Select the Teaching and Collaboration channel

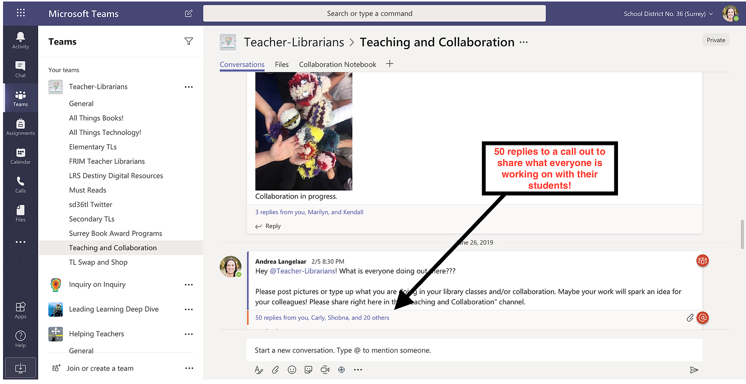point(121,248)
